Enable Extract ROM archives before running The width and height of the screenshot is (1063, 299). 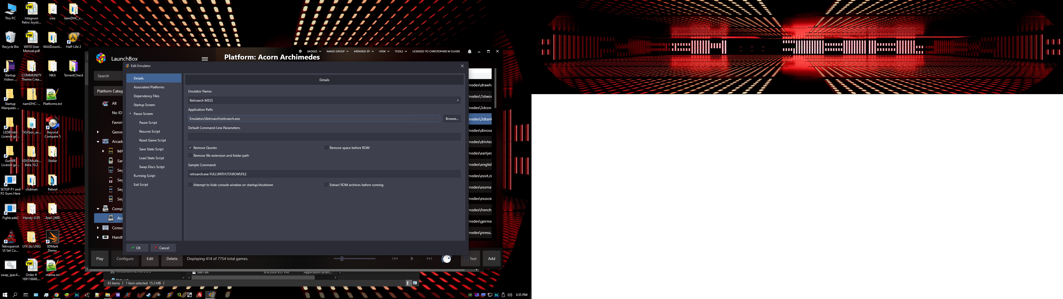click(x=326, y=185)
